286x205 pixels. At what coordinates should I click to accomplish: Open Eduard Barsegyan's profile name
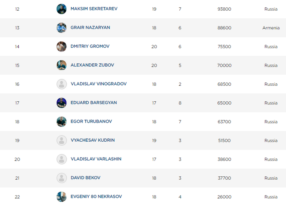pos(93,102)
